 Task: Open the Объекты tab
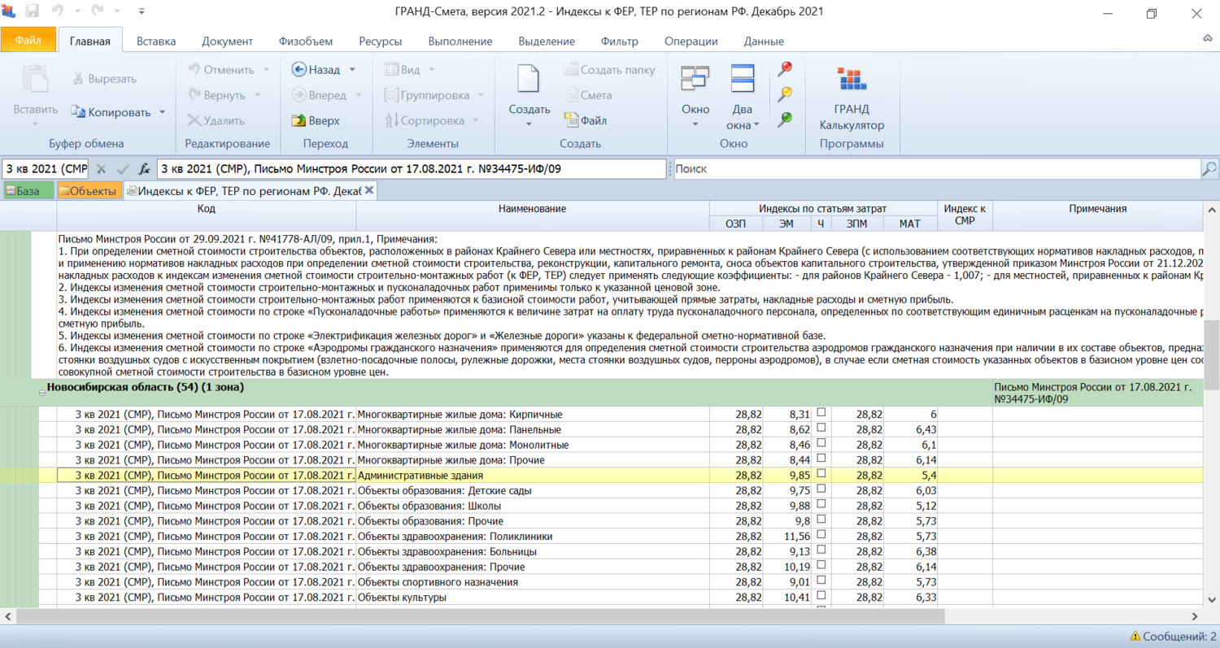click(89, 191)
